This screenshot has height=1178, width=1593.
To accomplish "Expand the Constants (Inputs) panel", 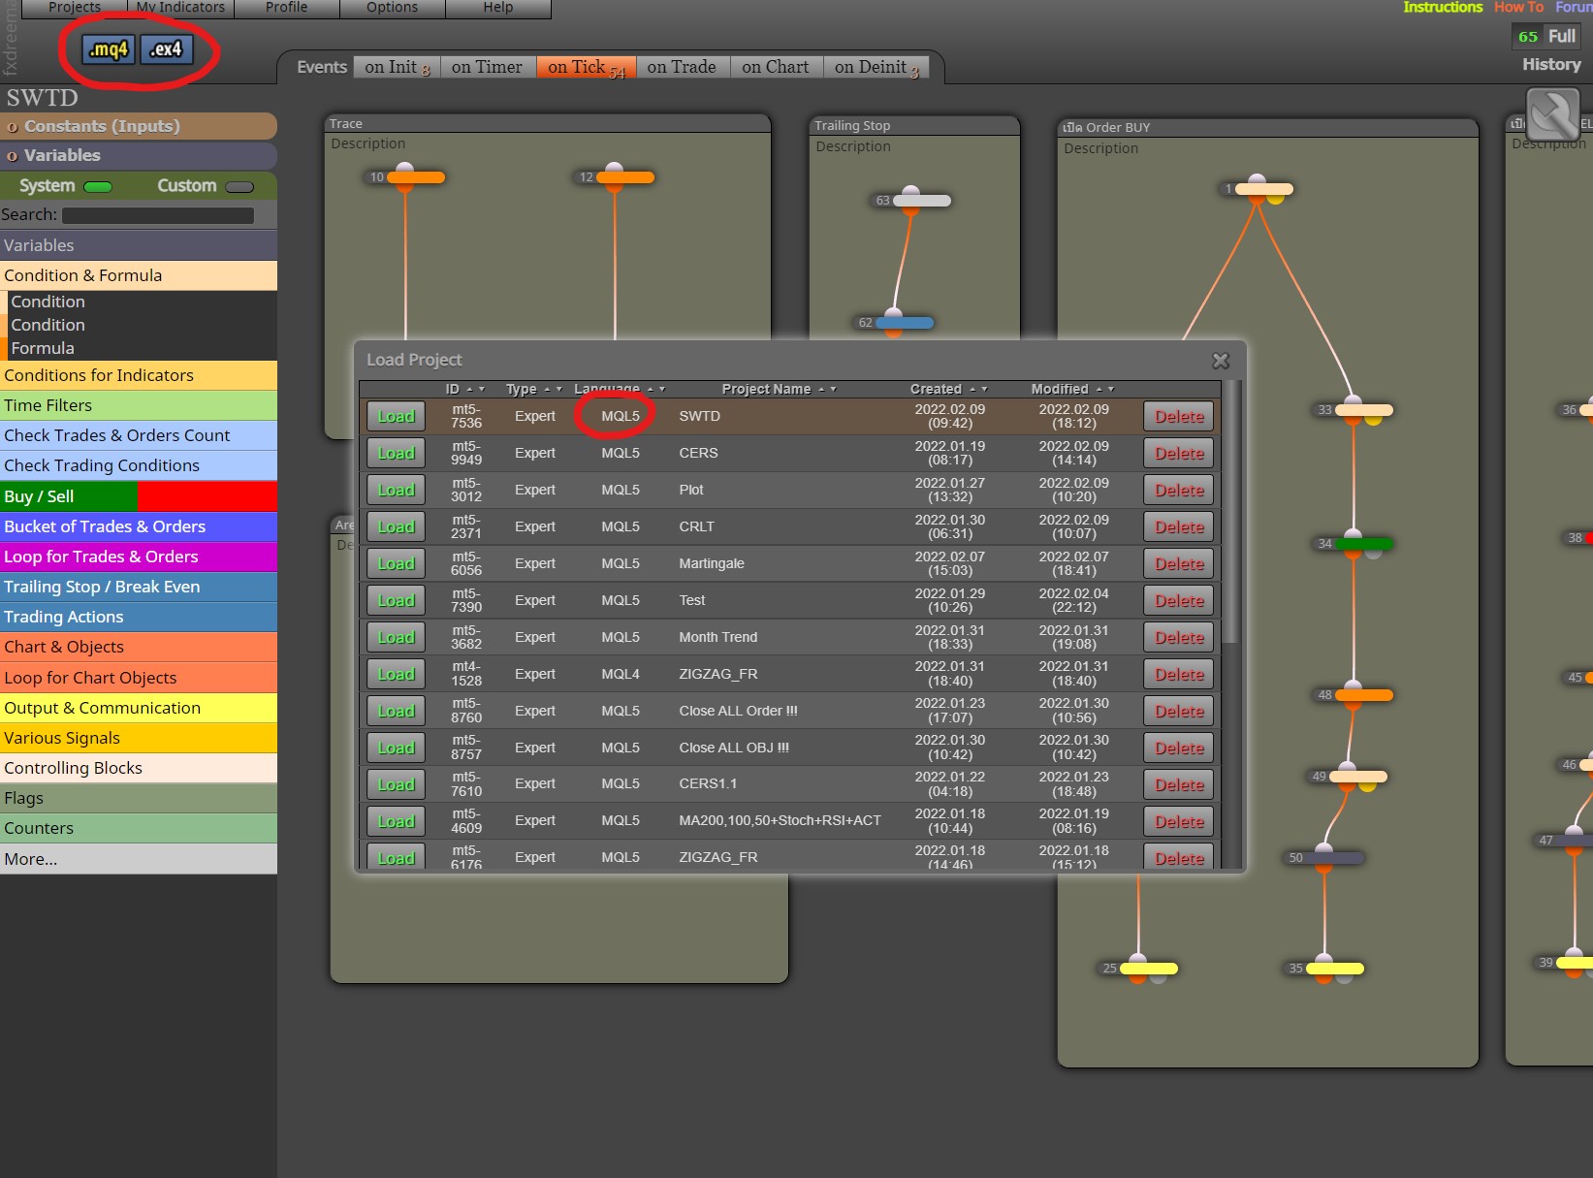I will [x=139, y=126].
